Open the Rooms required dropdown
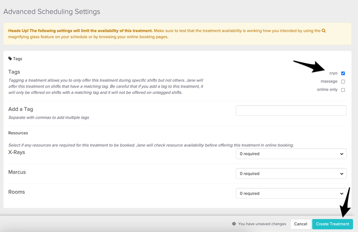The height and width of the screenshot is (232, 358). (x=291, y=193)
